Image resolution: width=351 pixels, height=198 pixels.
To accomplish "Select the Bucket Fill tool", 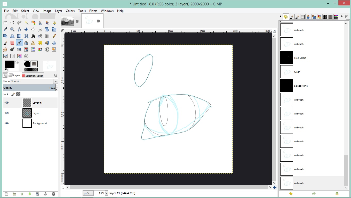I will pyautogui.click(x=40, y=36).
